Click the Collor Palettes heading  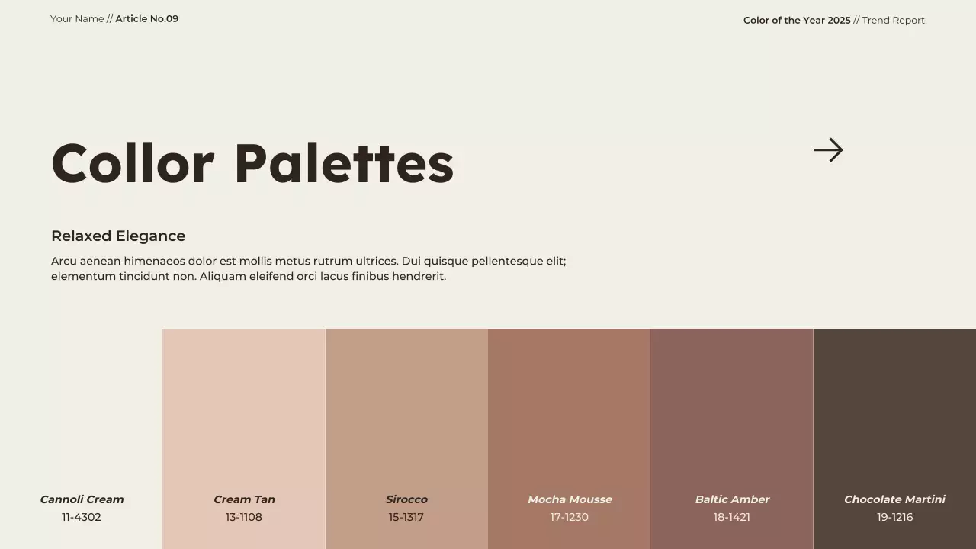point(252,164)
